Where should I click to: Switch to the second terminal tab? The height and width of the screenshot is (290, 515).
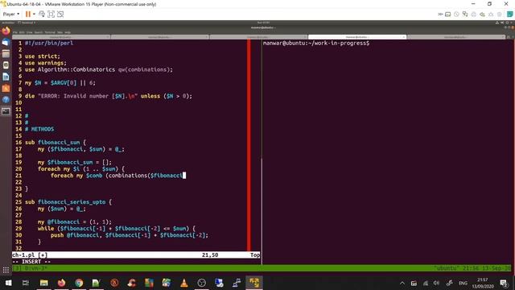160,37
